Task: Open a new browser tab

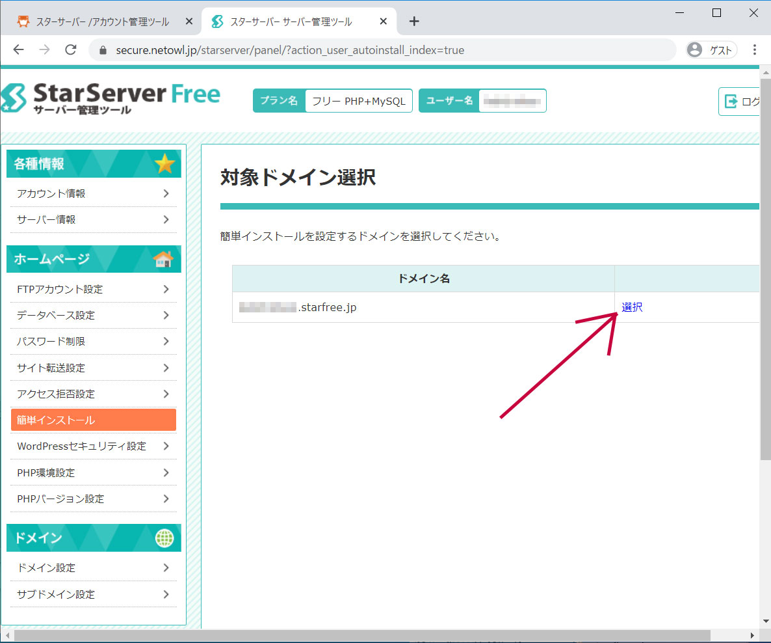Action: pyautogui.click(x=414, y=21)
